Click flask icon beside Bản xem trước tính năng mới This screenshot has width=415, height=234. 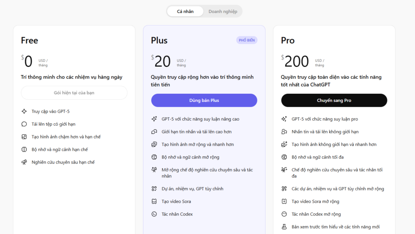click(x=284, y=227)
